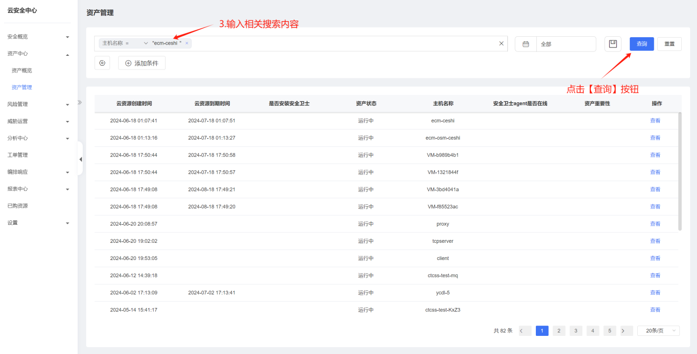Click the save query floppy disk icon

coord(613,44)
